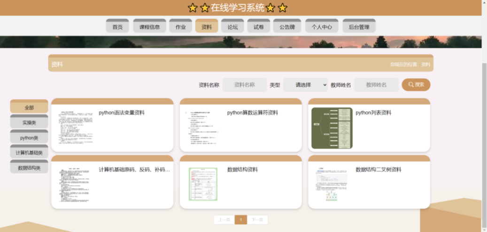Viewport: 487px width, 232px height.
Task: Open the 数据结构二叉树资料 thumbnail image
Action: coord(332,184)
